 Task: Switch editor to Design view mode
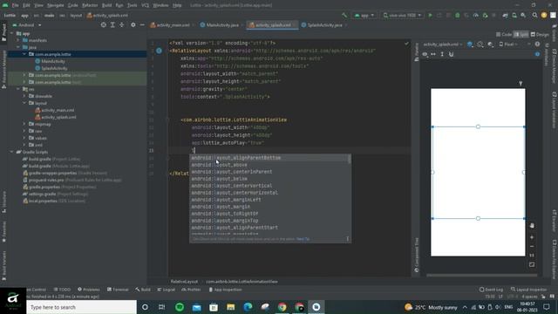540,35
